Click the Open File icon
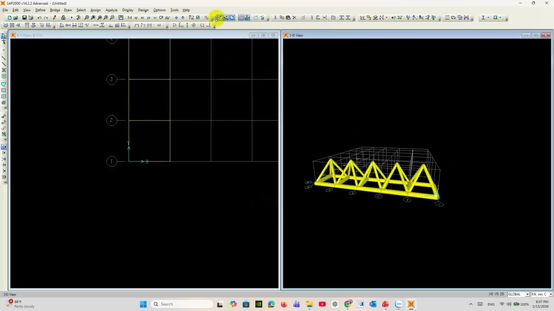 (16, 18)
